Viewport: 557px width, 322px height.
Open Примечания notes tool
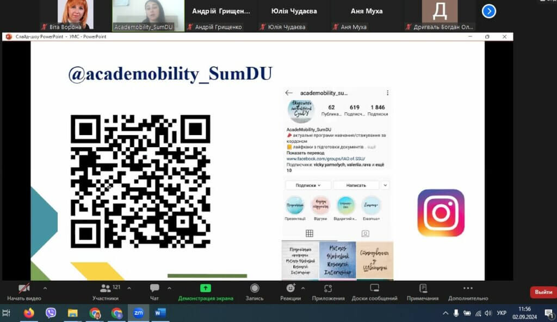423,292
